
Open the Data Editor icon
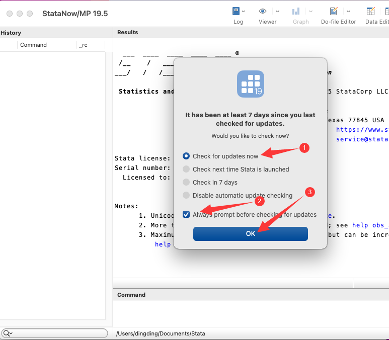[x=371, y=11]
